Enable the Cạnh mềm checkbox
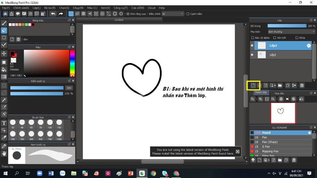 [x=188, y=14]
